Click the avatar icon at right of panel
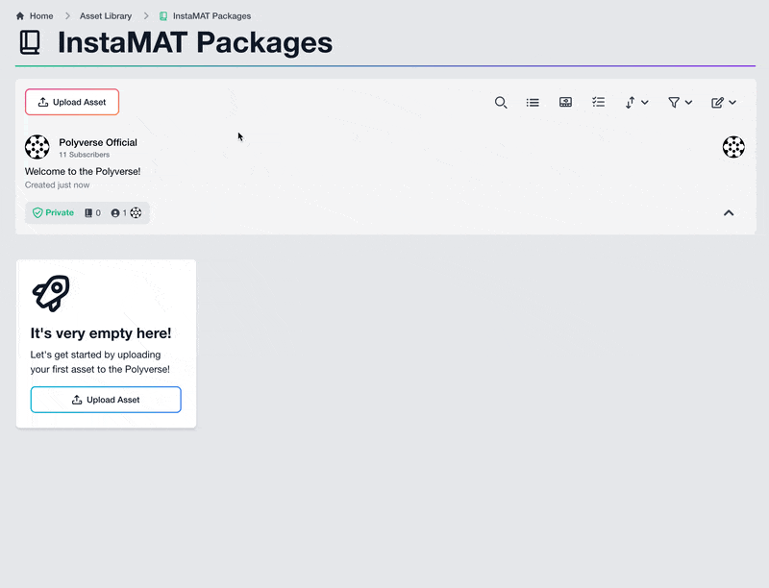 733,147
